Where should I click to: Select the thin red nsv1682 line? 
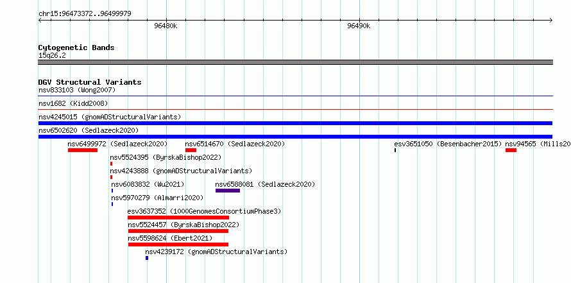[295, 109]
